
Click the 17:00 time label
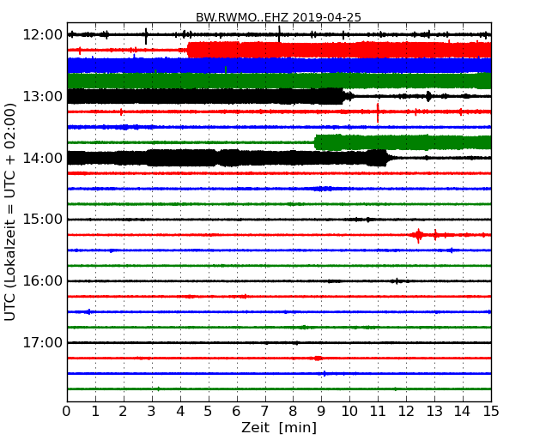click(43, 343)
